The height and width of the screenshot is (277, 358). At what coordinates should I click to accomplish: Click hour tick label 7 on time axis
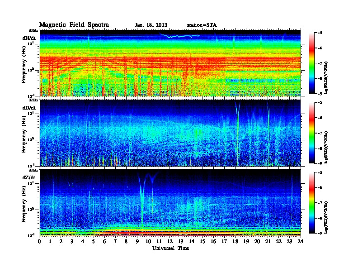tap(115, 241)
